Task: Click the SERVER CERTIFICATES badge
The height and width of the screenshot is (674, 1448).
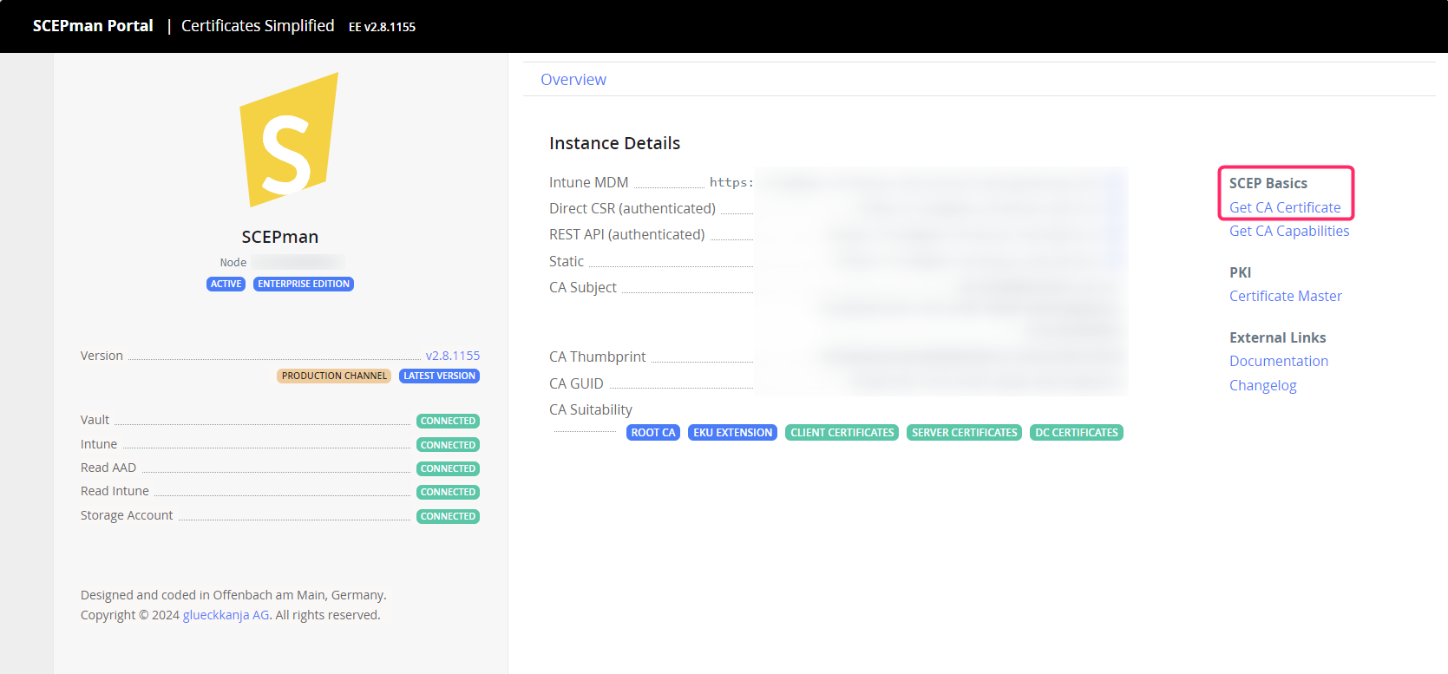Action: [964, 433]
